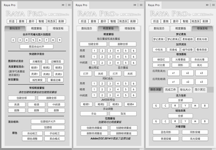This screenshot has height=150, width=216.
Task: Apply 梦幻柔焦1 effect
Action: pyautogui.click(x=159, y=39)
